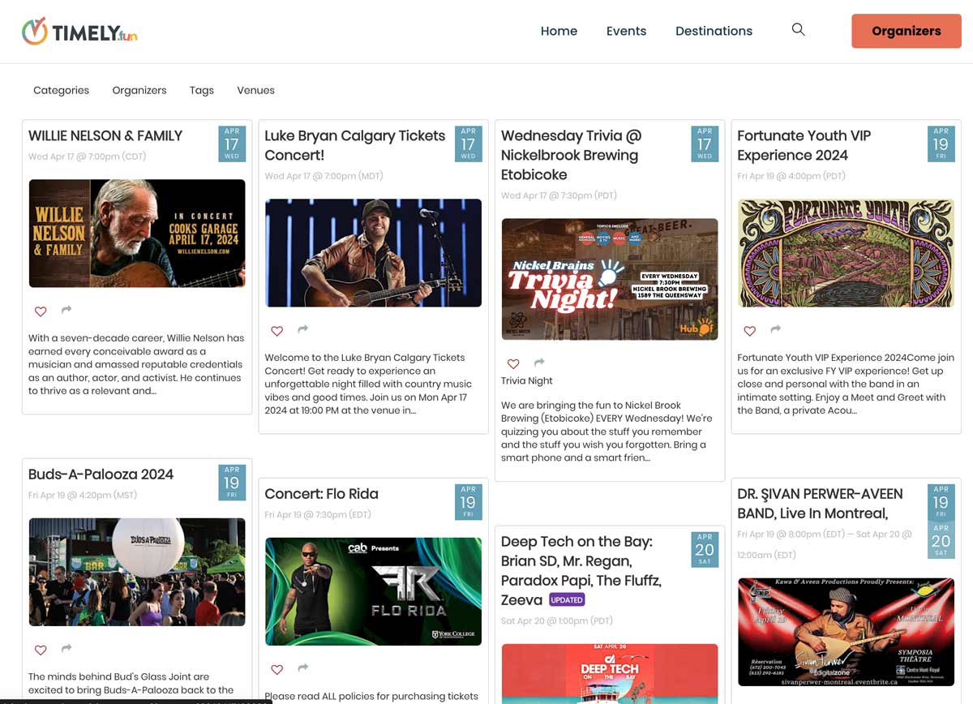Go to the Events menu item

coord(626,30)
